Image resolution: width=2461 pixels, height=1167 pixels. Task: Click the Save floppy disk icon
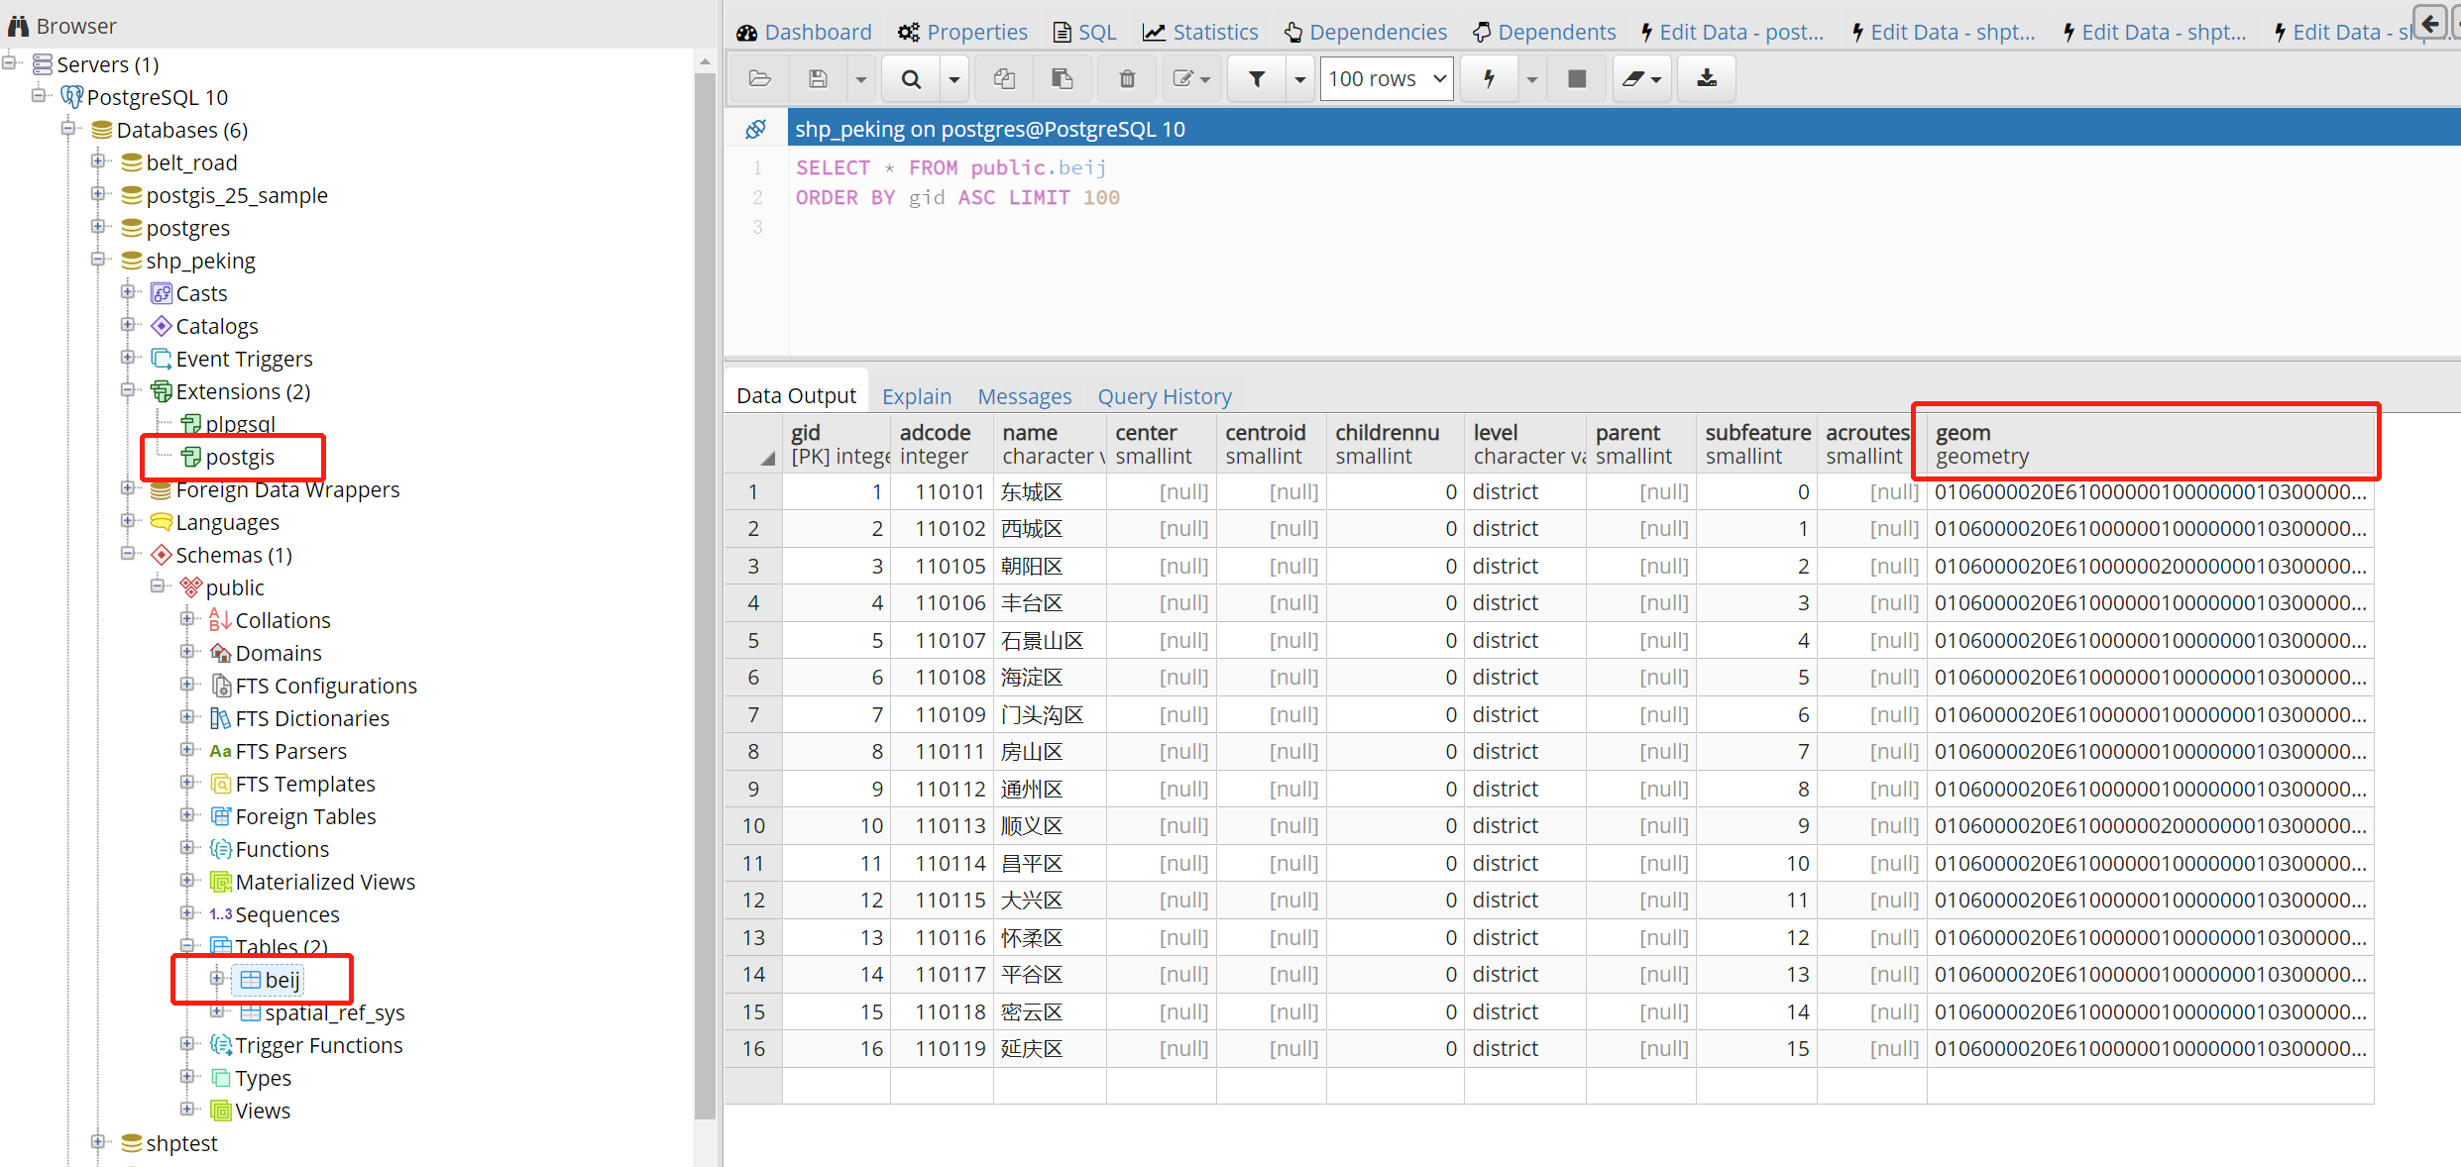tap(818, 78)
